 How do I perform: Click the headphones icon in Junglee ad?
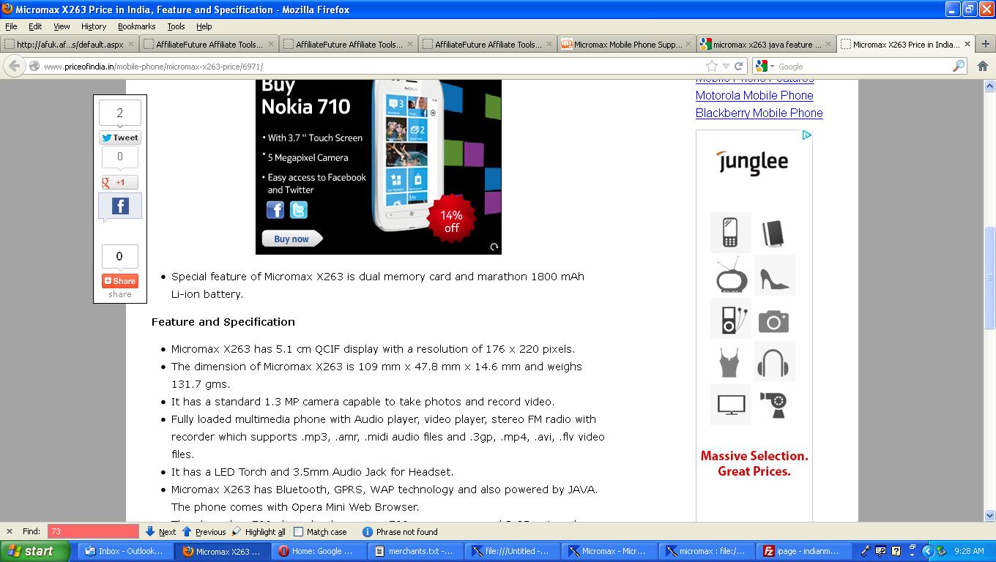tap(774, 362)
